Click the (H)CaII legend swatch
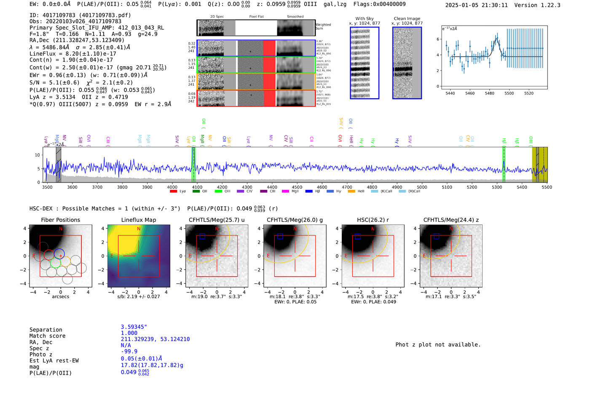This screenshot has width=590, height=402. pyautogui.click(x=402, y=191)
